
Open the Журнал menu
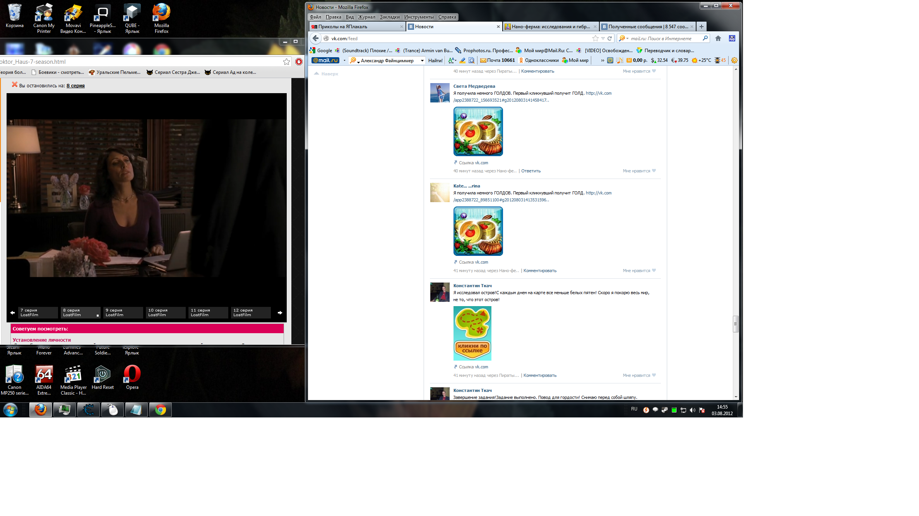click(x=366, y=17)
